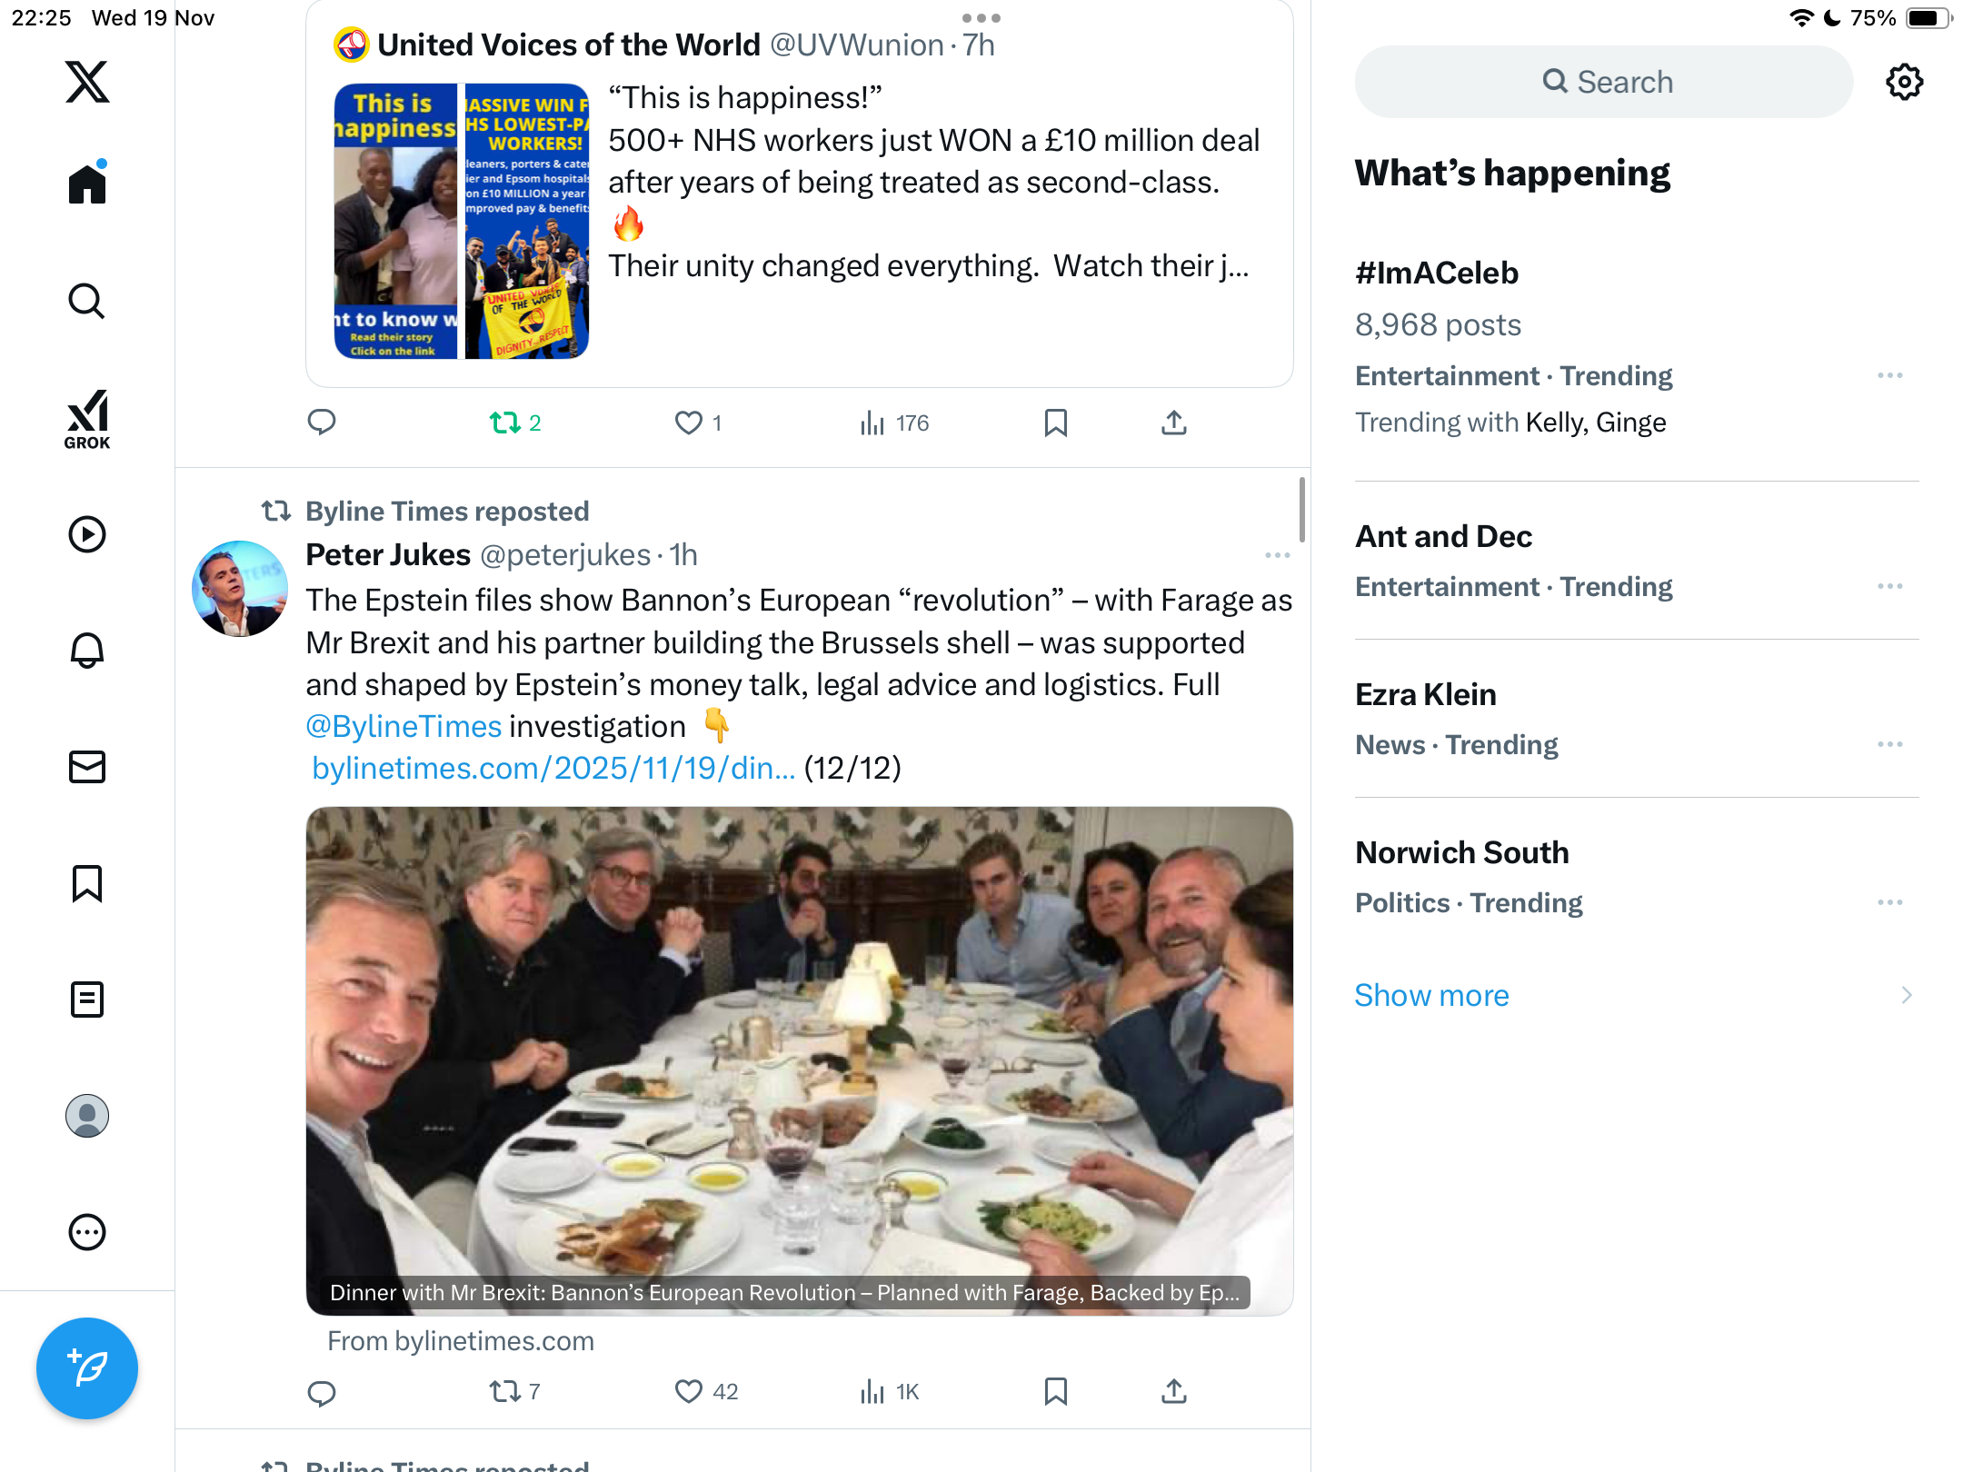Like Peter Jukes' post
The height and width of the screenshot is (1472, 1963).
point(689,1391)
